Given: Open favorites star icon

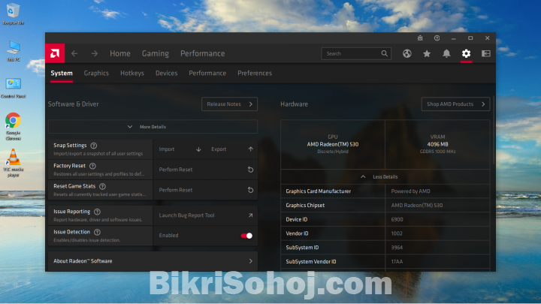Looking at the screenshot, I should click(x=427, y=53).
